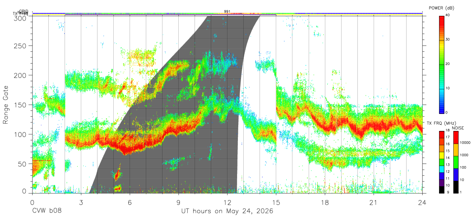Viewport: 475px width, 219px height.
Task: Click the 16 label on TX FRQ scale
Action: point(447,145)
